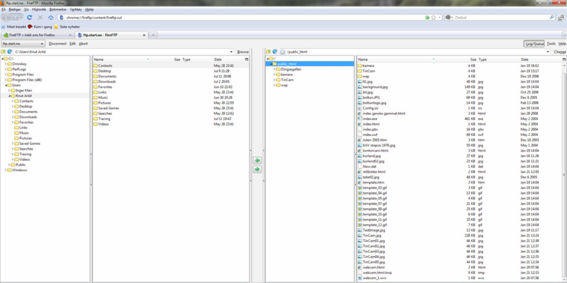Click the green upload arrow pointing right

coord(257,169)
